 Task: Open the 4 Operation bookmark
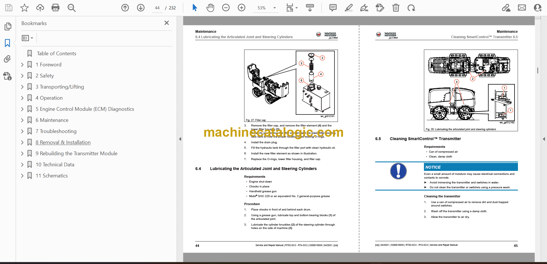coord(49,98)
